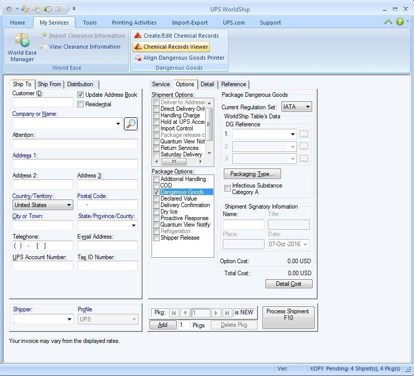
Task: Click browse button for DG Reference 2
Action: (x=304, y=146)
